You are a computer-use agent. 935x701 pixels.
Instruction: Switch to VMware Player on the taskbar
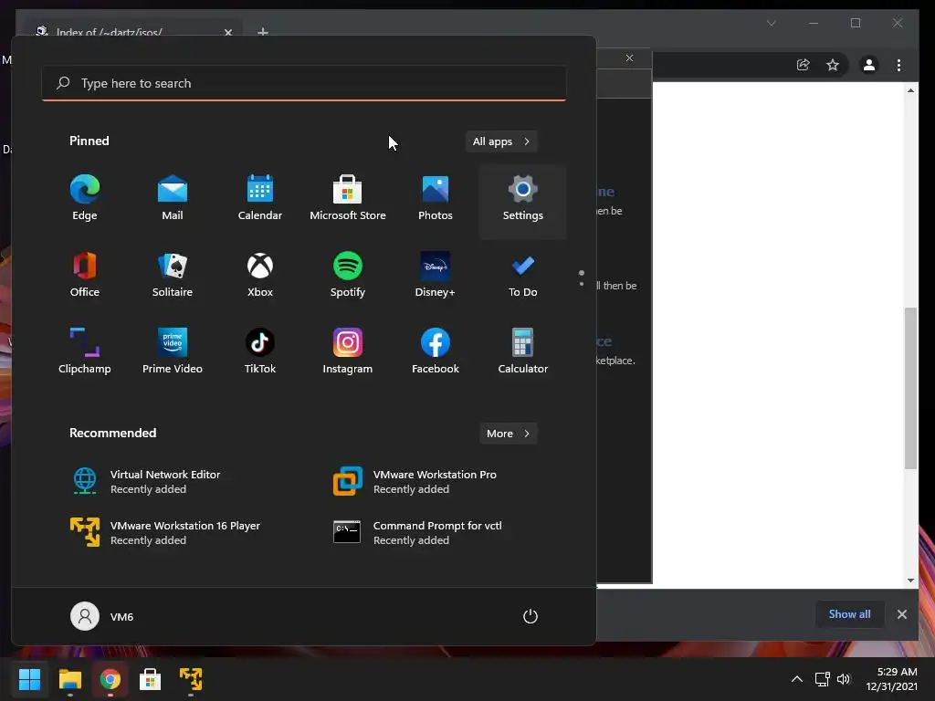coord(191,679)
